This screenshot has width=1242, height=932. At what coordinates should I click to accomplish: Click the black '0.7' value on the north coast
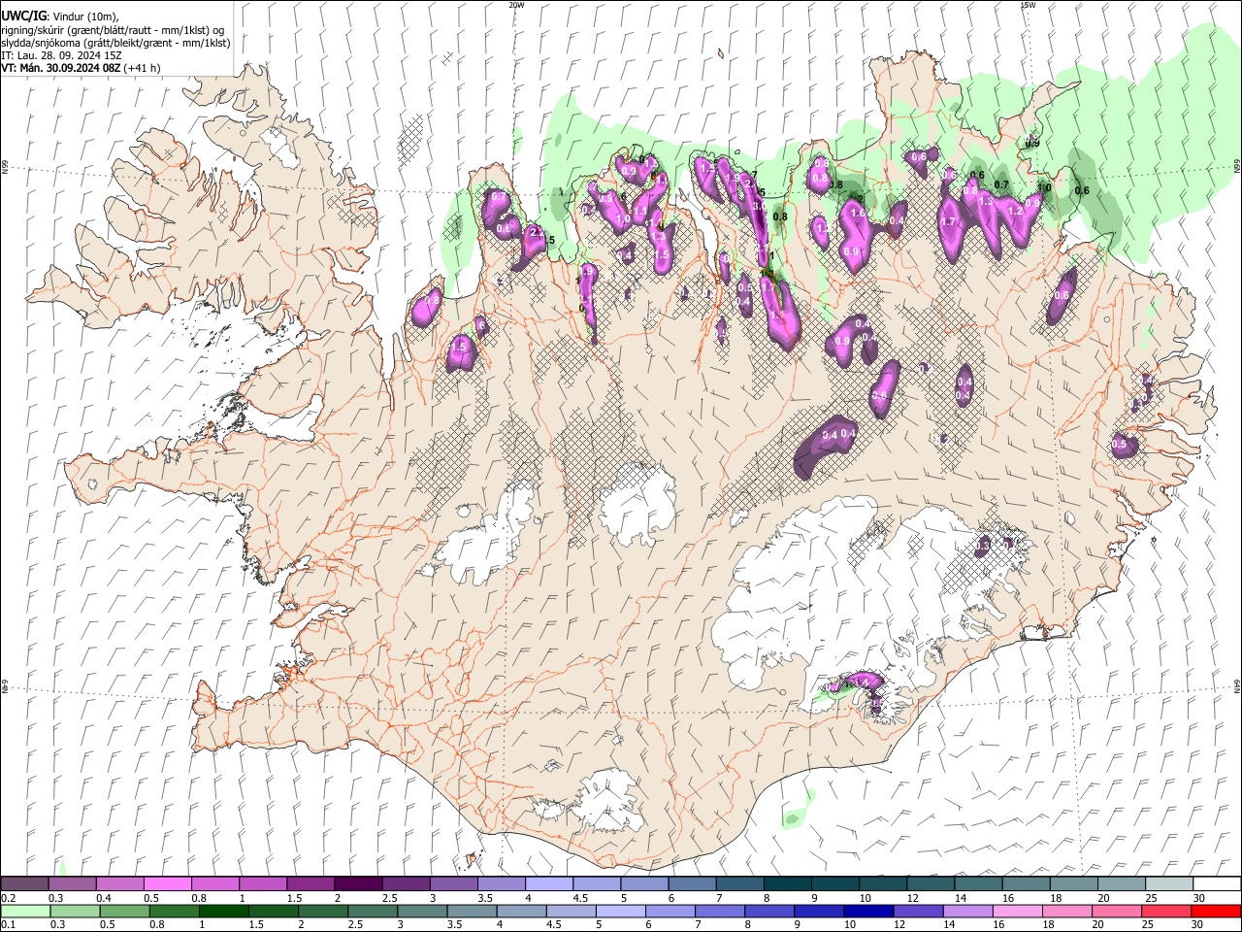tap(1002, 184)
